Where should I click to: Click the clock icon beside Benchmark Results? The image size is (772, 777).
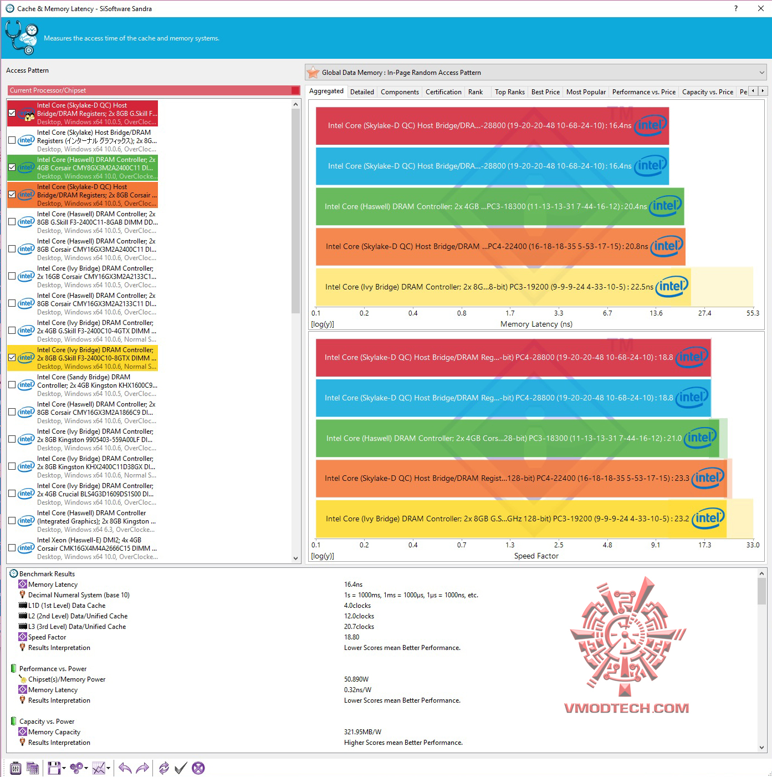(14, 573)
